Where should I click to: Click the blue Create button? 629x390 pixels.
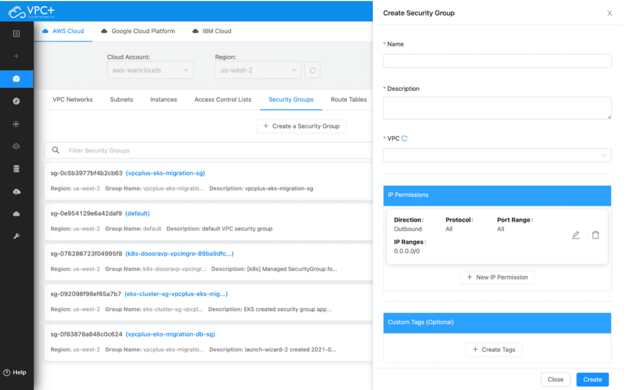pyautogui.click(x=592, y=380)
